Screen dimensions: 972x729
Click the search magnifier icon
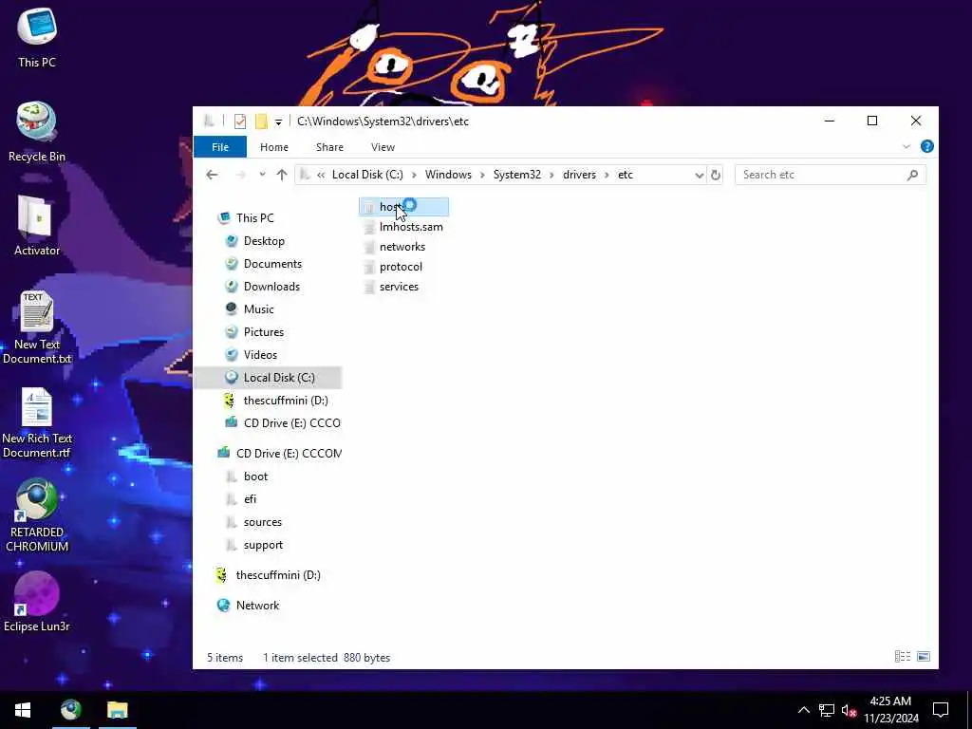click(912, 176)
